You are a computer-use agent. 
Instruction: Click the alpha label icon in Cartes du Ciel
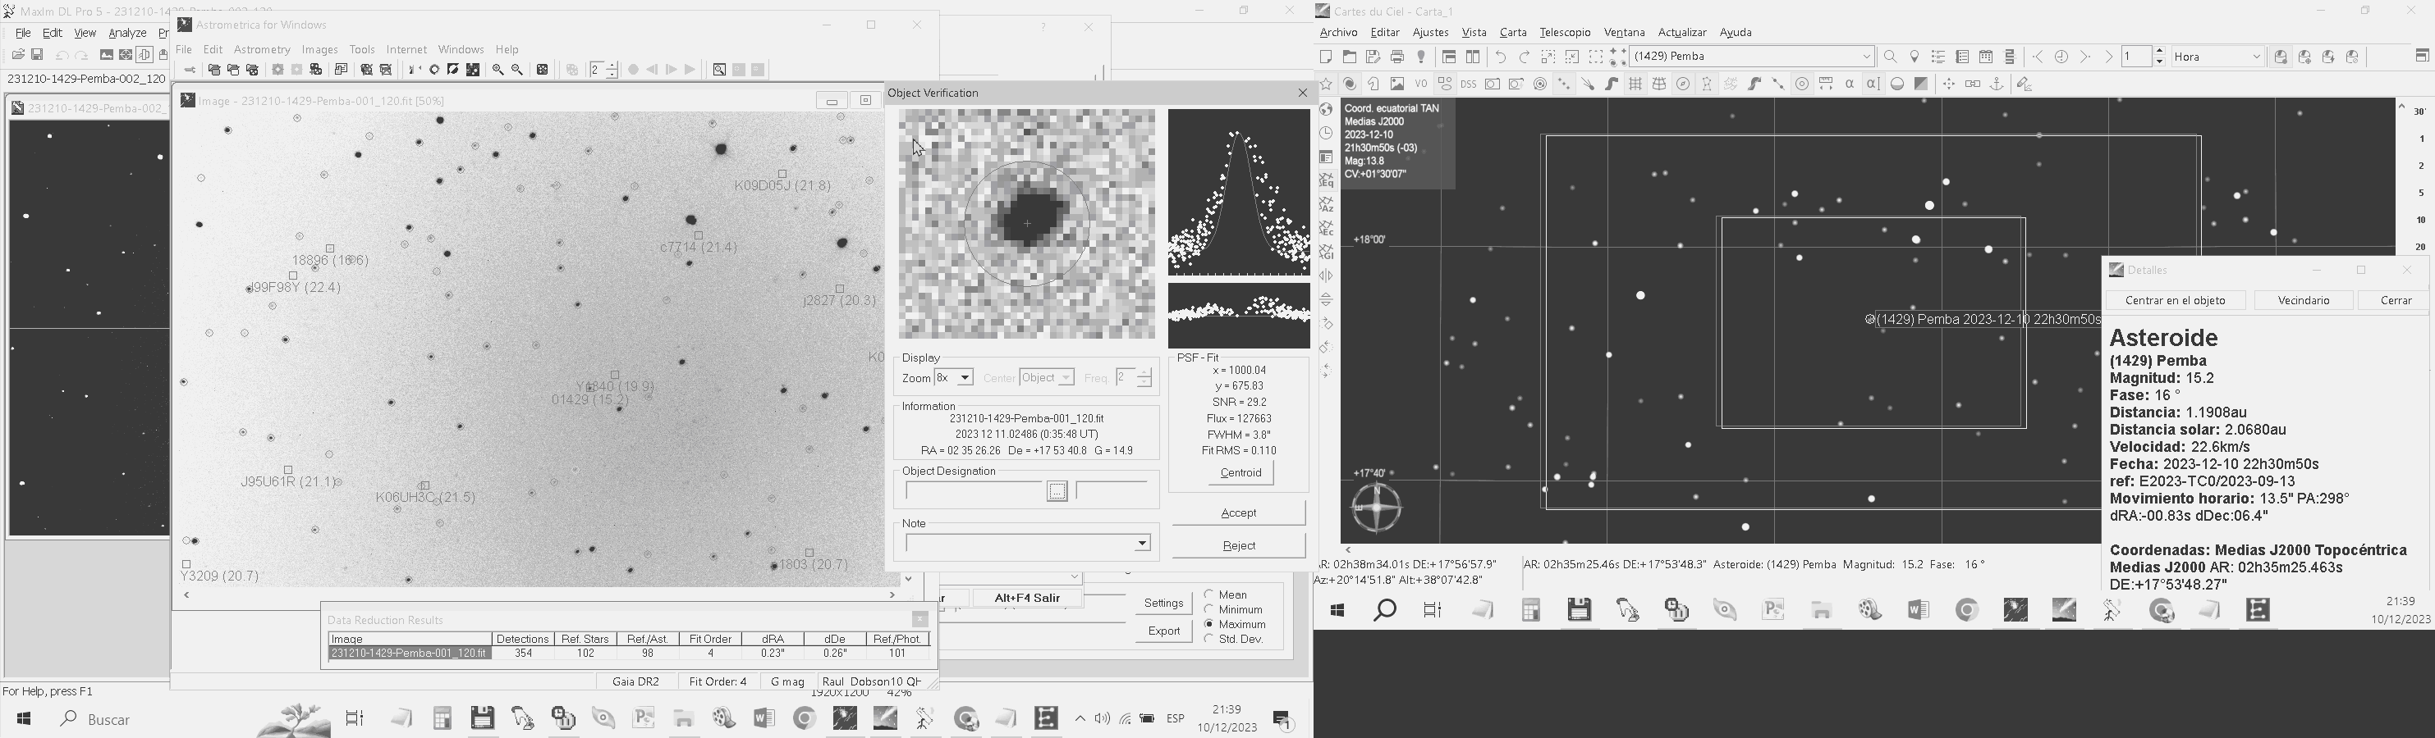(1850, 84)
